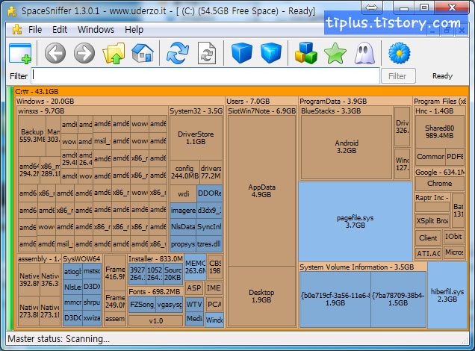Click the SpaceSniffer icon beside File menu
Viewport: 475px width, 351px height.
pyautogui.click(x=17, y=30)
